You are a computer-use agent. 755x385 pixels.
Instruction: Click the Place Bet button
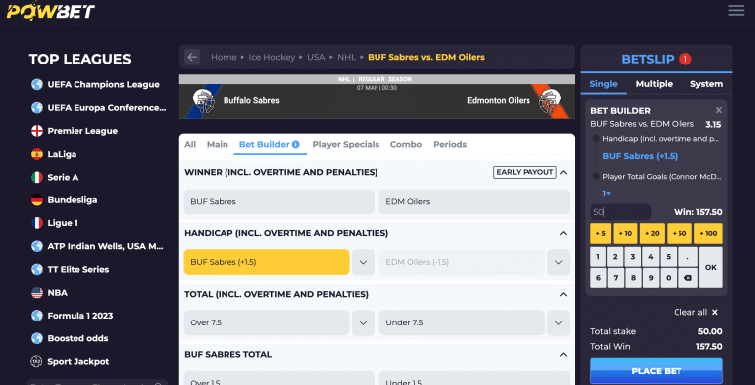click(657, 371)
